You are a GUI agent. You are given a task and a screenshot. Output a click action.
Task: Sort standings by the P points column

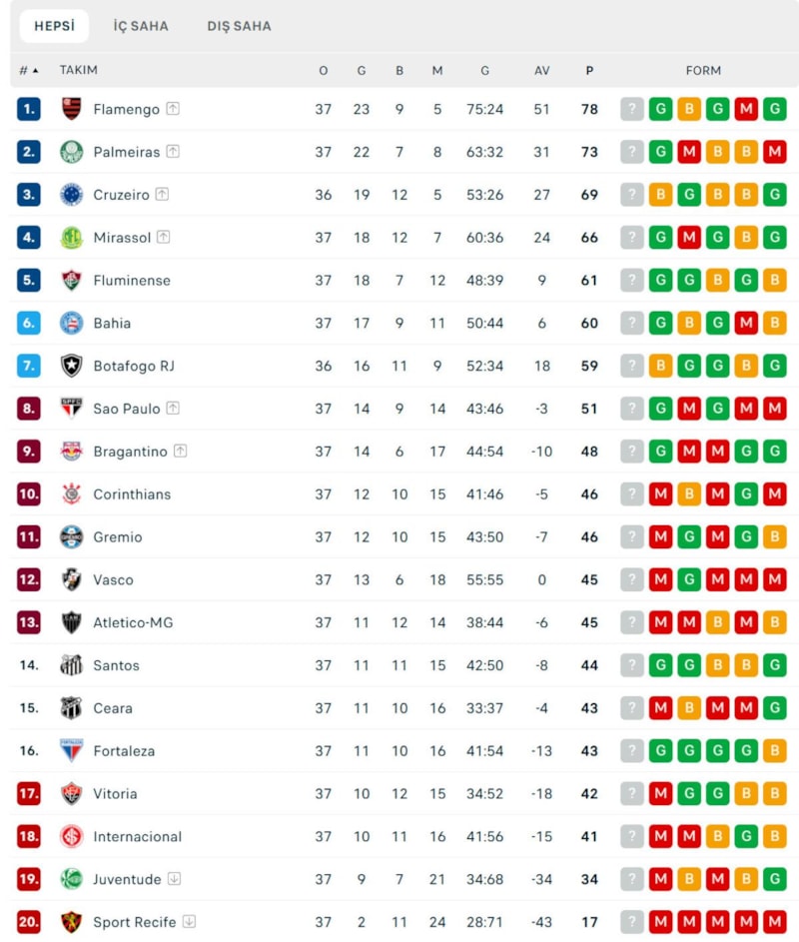(x=589, y=71)
